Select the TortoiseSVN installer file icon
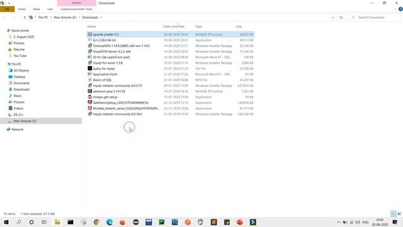This screenshot has width=403, height=227. click(89, 45)
